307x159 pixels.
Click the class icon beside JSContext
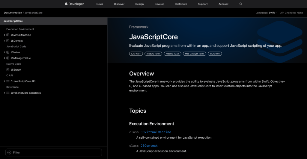click(x=8, y=41)
